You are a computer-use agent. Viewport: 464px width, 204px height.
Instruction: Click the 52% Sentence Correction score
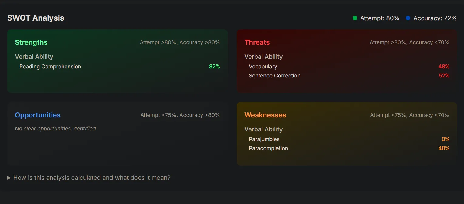coord(444,76)
